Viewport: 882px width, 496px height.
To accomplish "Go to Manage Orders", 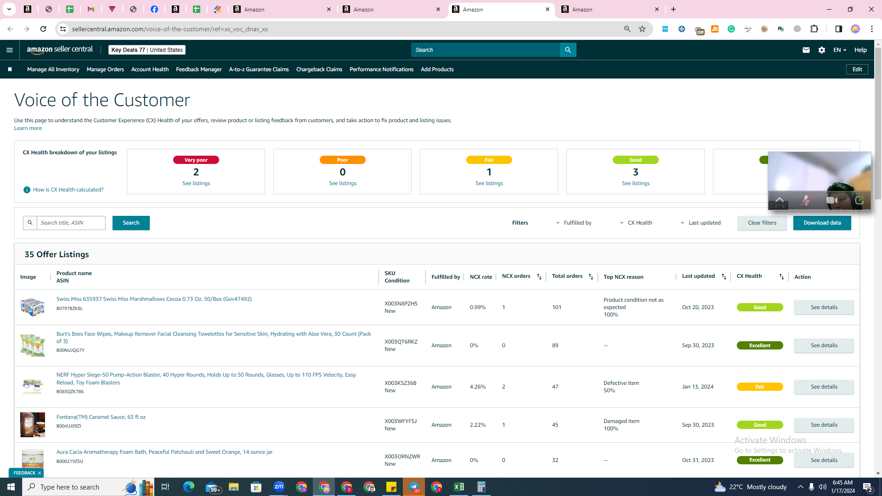I will [x=105, y=69].
